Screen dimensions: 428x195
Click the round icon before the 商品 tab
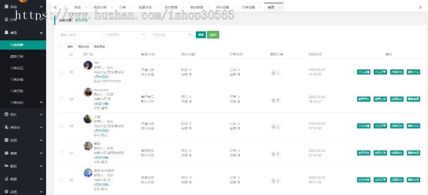[x=65, y=8]
